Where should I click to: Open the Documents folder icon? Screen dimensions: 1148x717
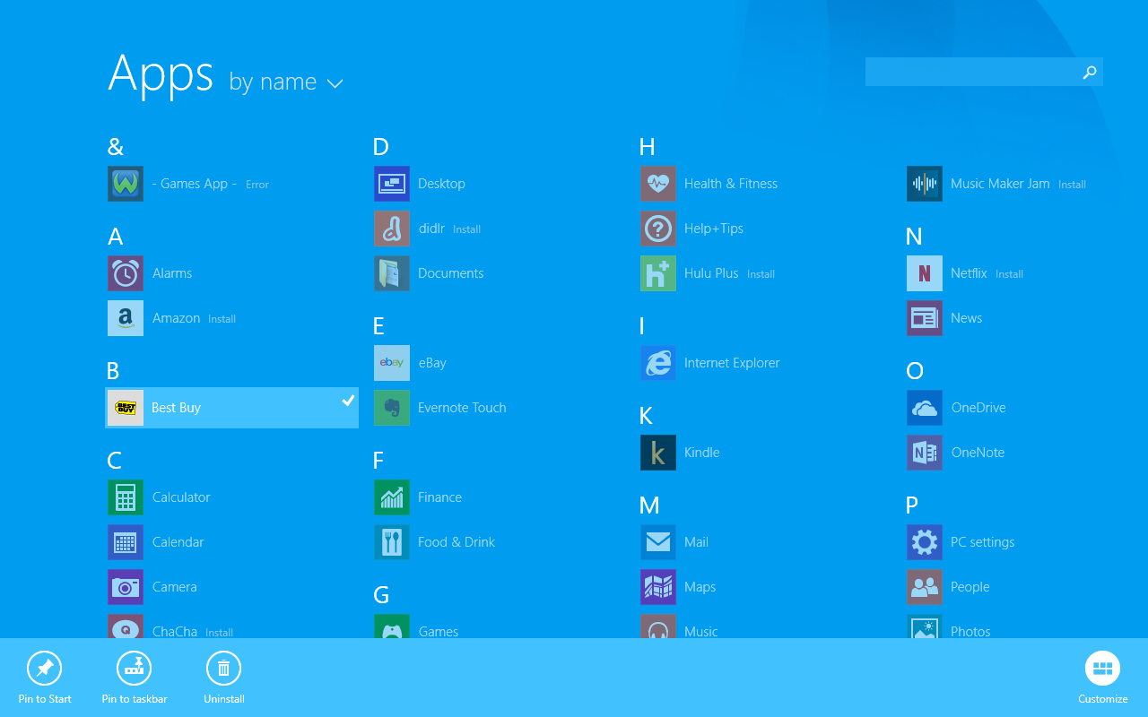click(x=392, y=273)
